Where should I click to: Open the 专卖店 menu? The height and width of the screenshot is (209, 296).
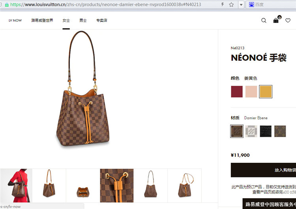tap(101, 21)
